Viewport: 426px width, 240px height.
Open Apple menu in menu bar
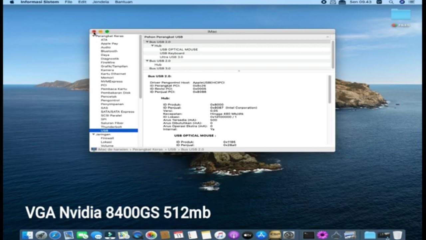[x=12, y=2]
